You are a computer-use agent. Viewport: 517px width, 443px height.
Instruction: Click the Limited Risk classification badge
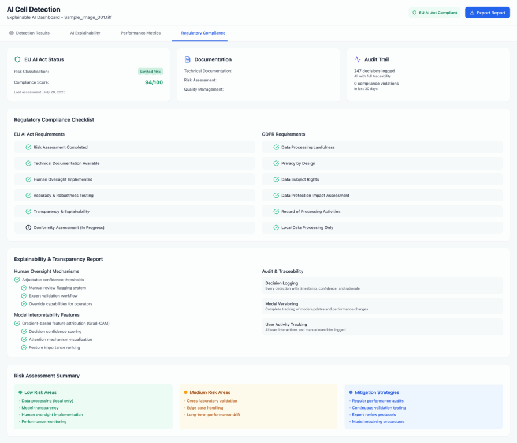pos(150,72)
